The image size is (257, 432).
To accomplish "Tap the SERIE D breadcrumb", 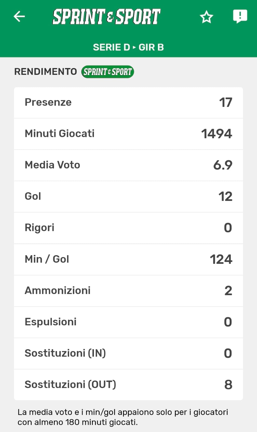I will (x=111, y=47).
